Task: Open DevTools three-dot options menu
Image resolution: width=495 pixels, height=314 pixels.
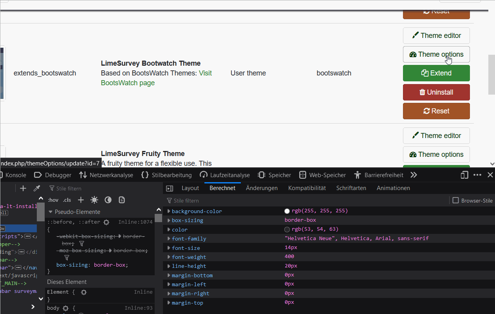Action: coord(477,175)
